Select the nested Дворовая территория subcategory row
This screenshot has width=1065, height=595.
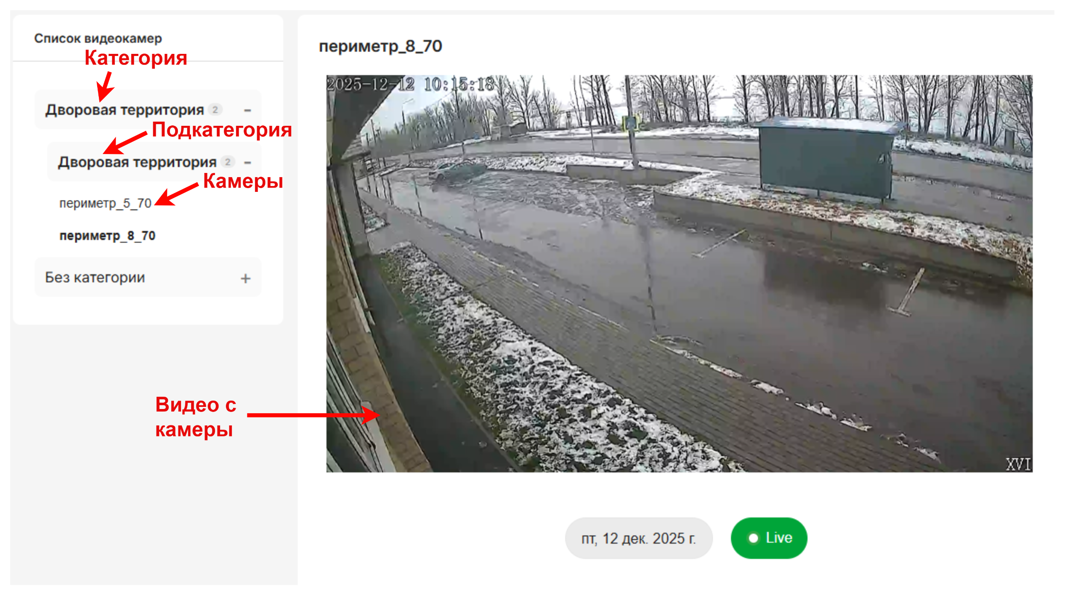pyautogui.click(x=154, y=162)
